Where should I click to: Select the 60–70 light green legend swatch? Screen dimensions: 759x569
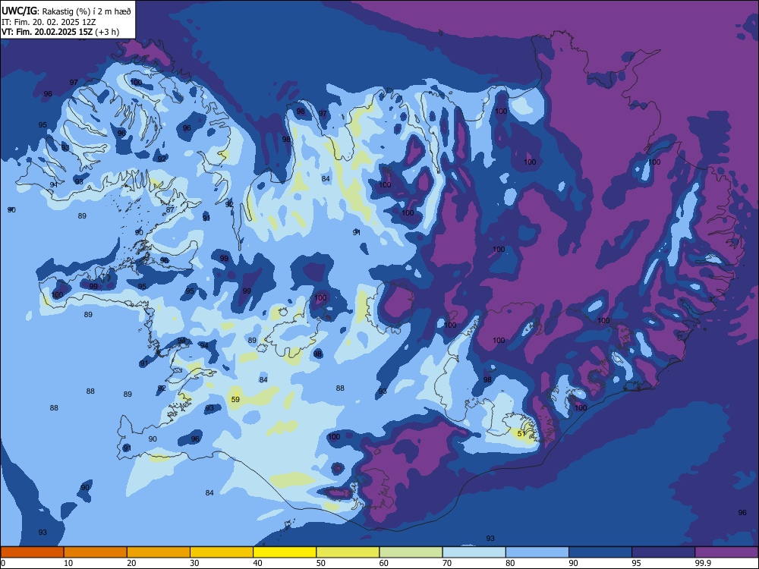point(411,552)
